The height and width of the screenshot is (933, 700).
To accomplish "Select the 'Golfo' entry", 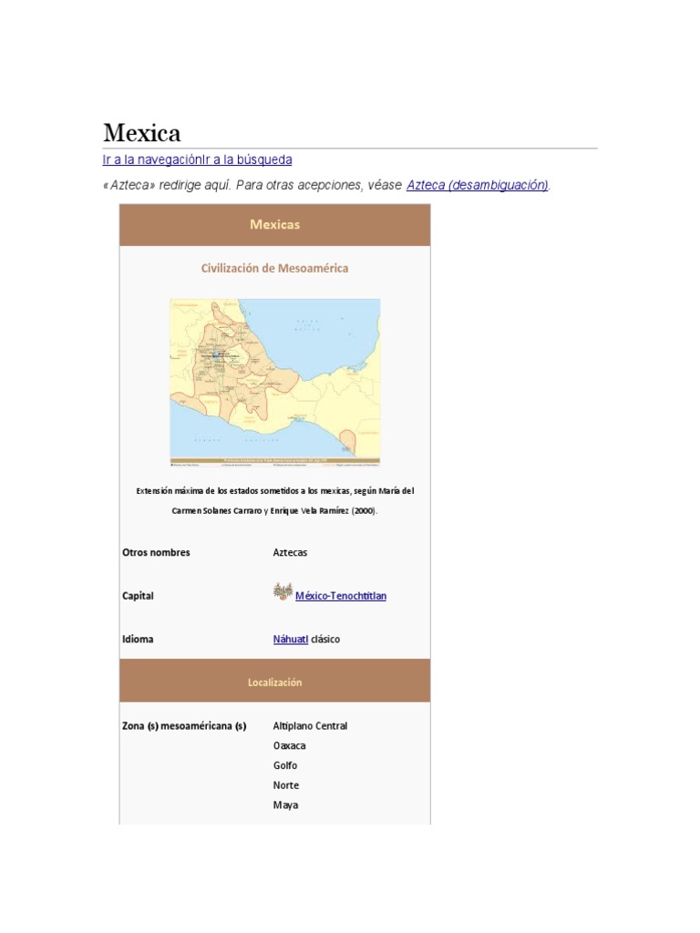I will (285, 765).
